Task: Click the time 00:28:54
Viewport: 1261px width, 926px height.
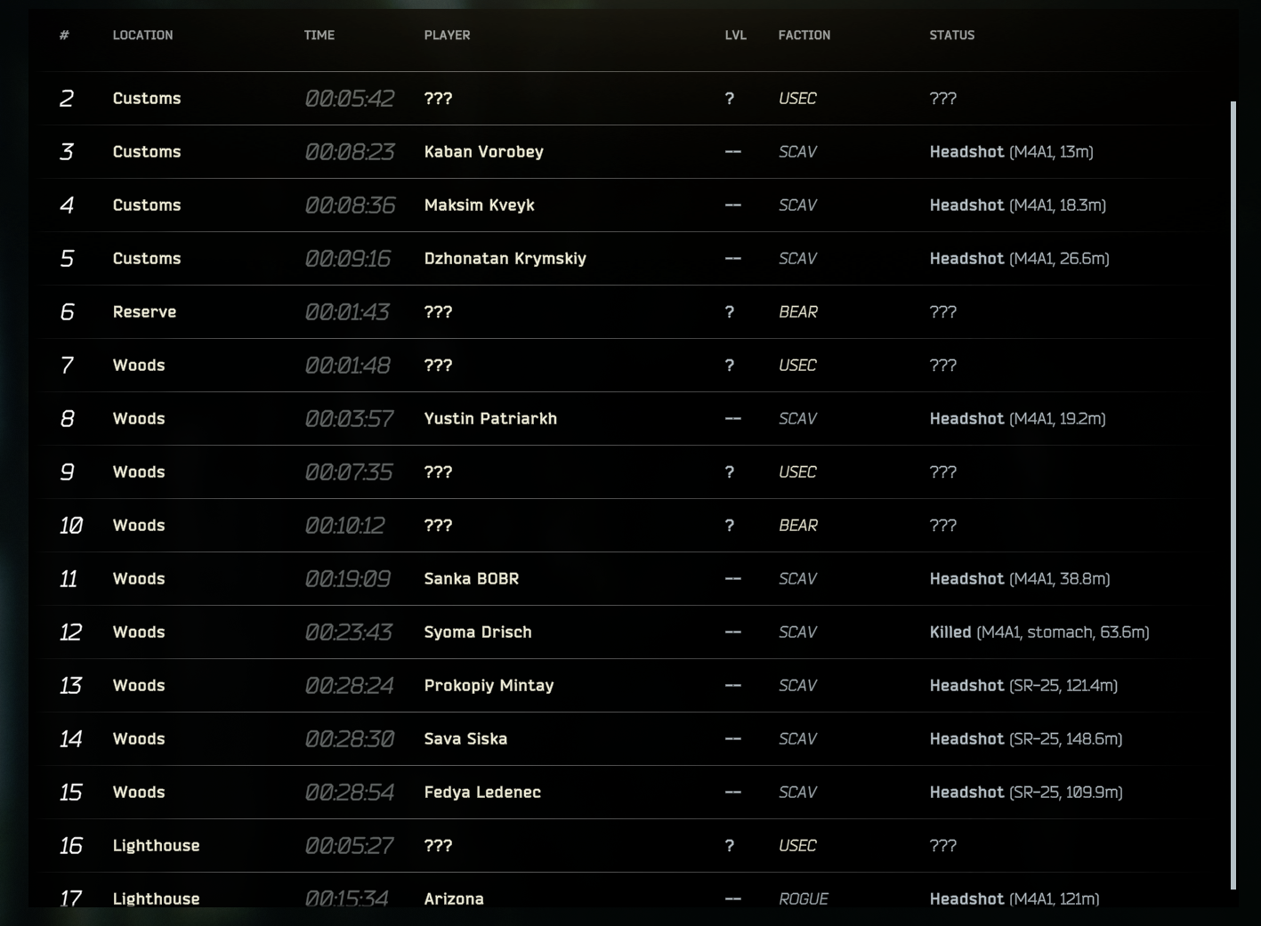Action: (350, 793)
